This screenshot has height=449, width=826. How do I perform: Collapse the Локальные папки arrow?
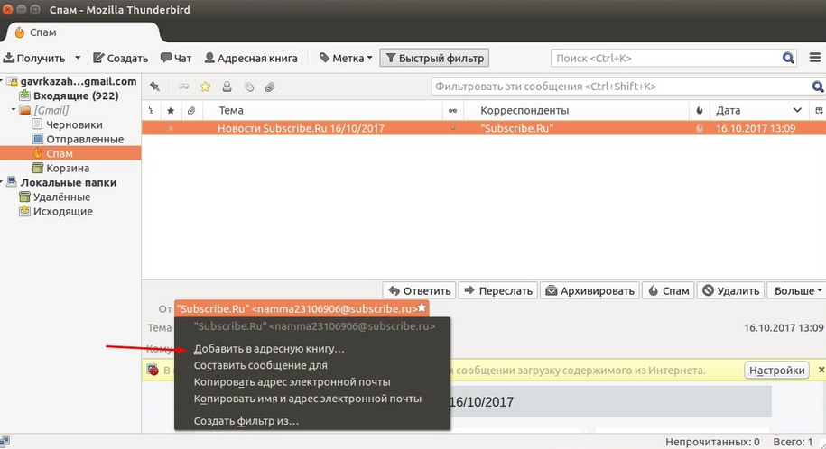pyautogui.click(x=2, y=183)
